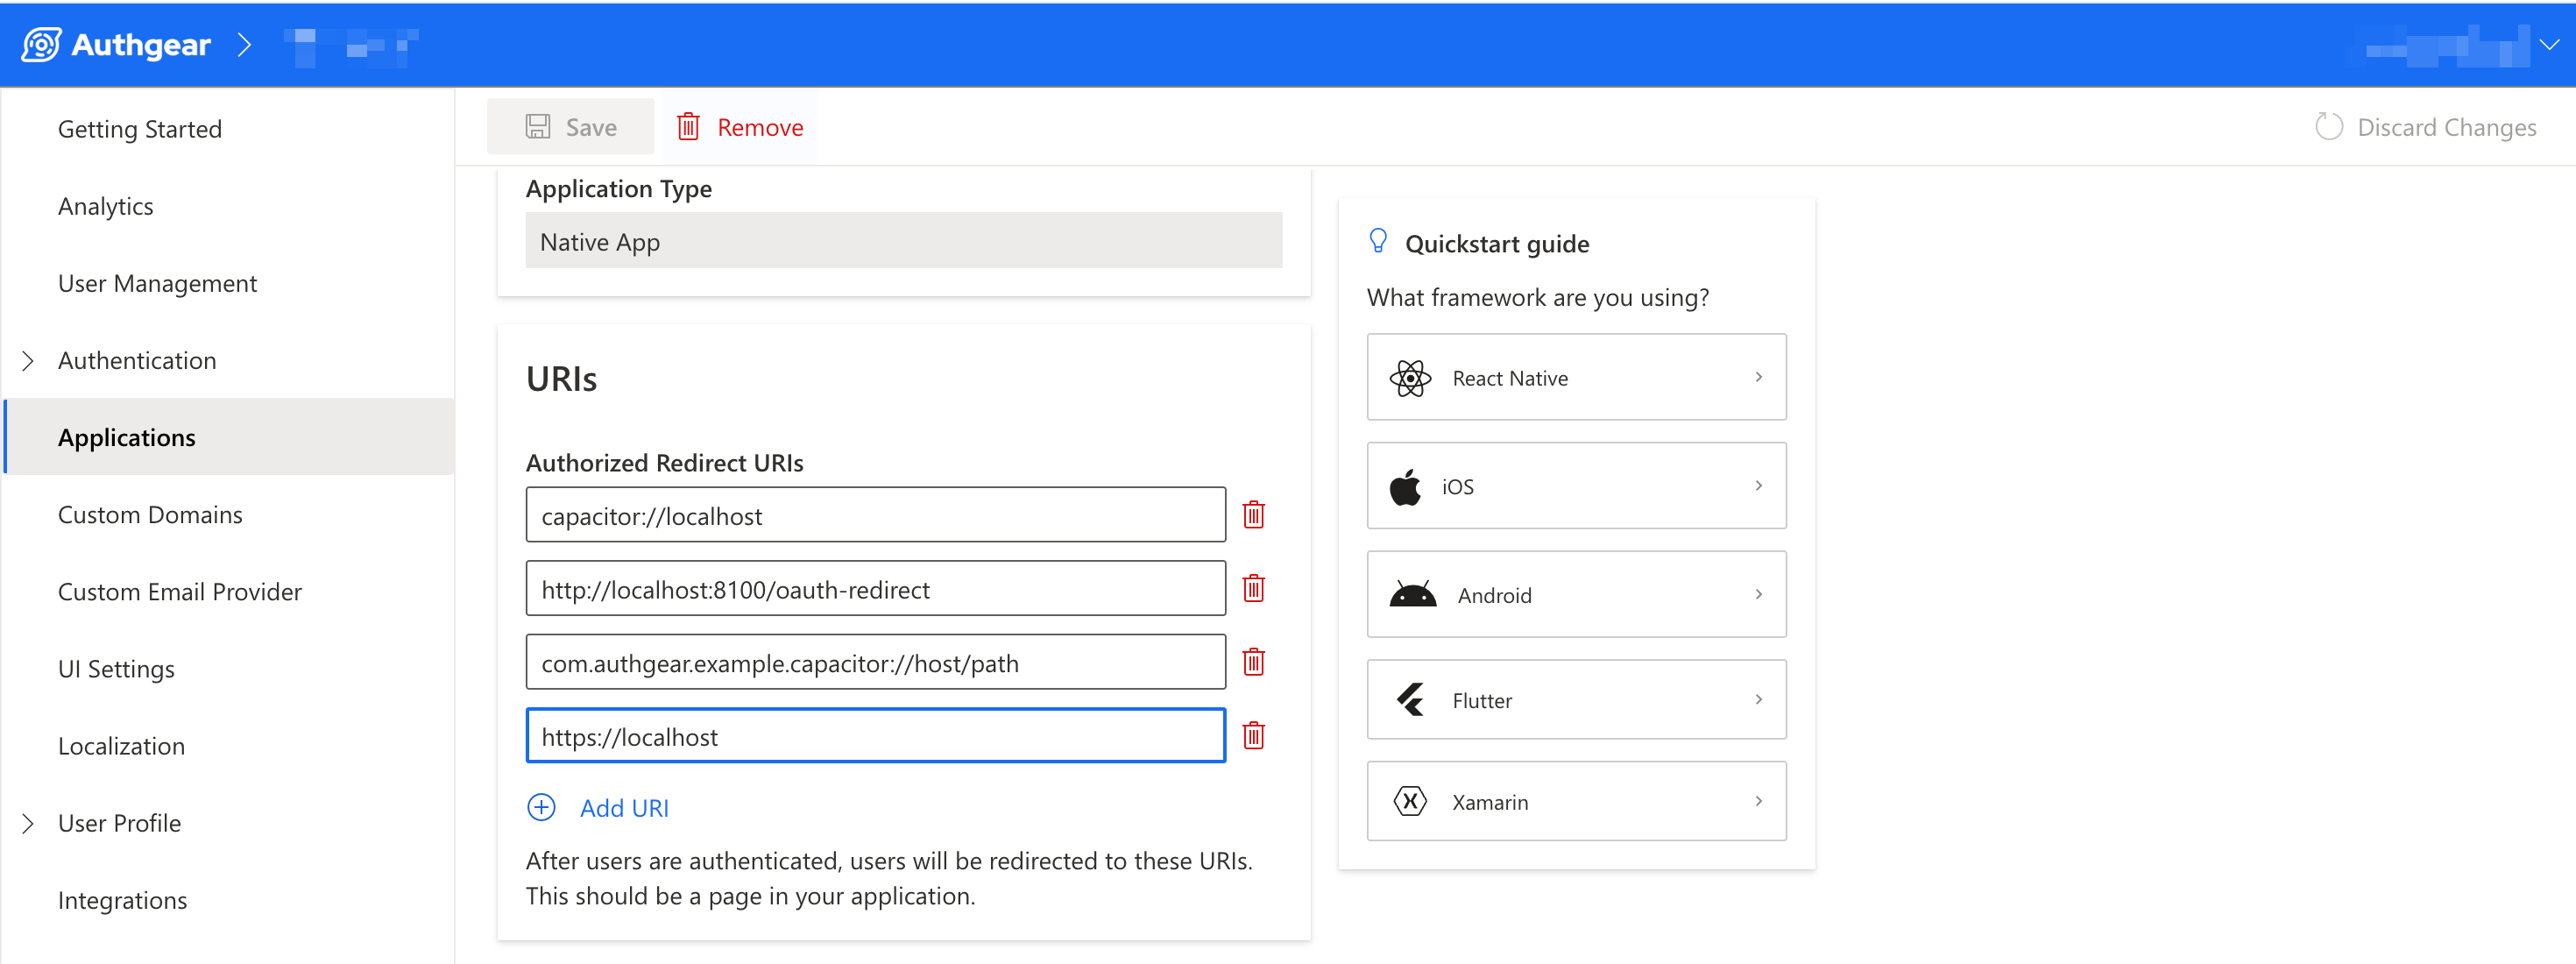Open the User Management section
2576x964 pixels.
[157, 284]
